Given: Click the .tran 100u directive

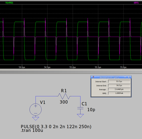Looking at the screenshot, I should coord(32,130).
